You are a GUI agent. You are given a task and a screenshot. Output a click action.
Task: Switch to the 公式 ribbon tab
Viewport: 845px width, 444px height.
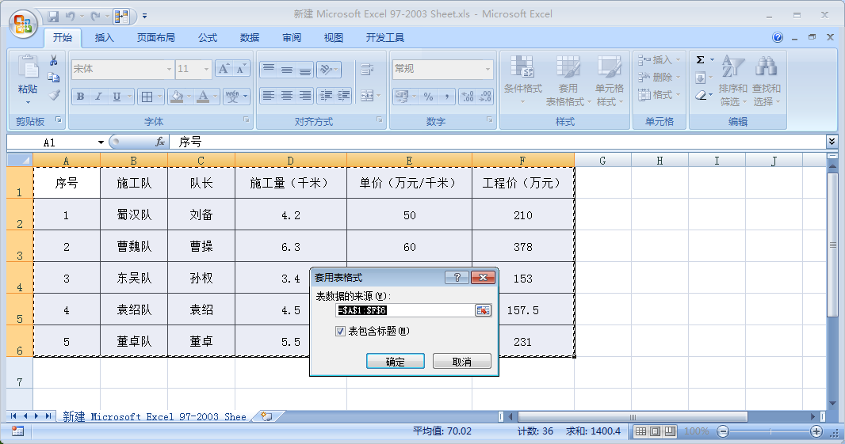pyautogui.click(x=208, y=38)
